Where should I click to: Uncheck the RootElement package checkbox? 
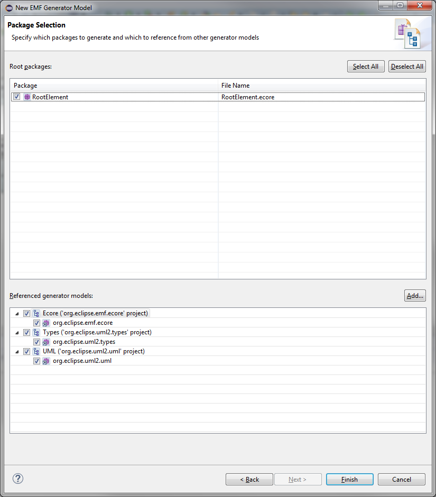point(17,97)
